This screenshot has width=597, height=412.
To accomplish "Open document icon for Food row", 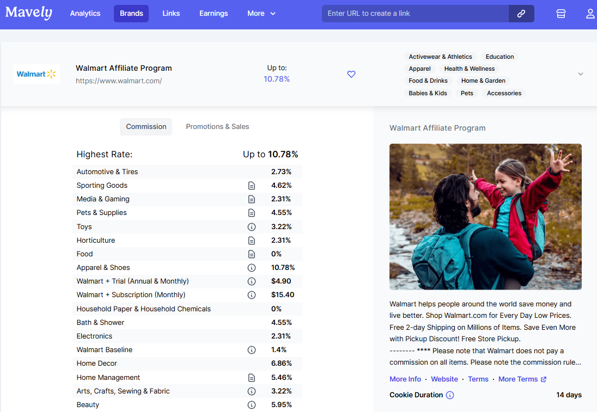I will 251,254.
